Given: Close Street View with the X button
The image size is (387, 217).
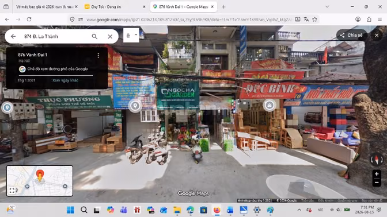Looking at the screenshot, I should [377, 35].
